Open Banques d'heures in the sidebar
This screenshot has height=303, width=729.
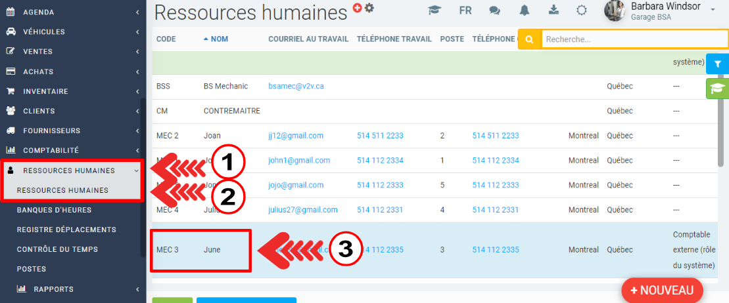pyautogui.click(x=54, y=210)
